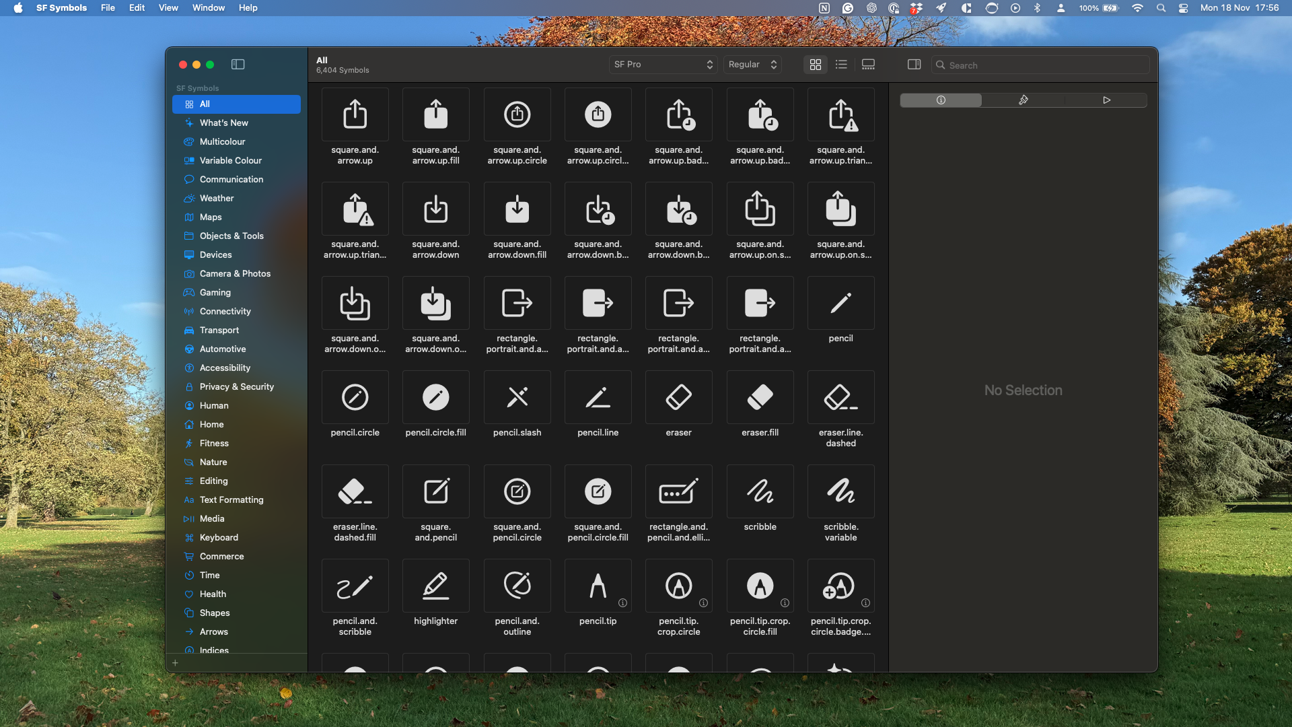Open Spotlight search in menu bar
Screen dimensions: 1292x727
[x=1161, y=8]
